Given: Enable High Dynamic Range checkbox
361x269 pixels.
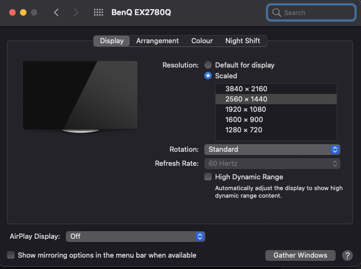Looking at the screenshot, I should [x=208, y=177].
